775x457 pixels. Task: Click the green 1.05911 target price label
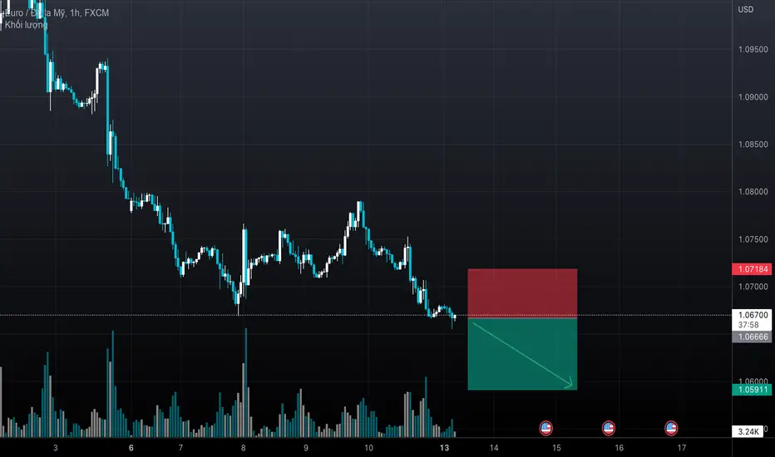pos(752,390)
